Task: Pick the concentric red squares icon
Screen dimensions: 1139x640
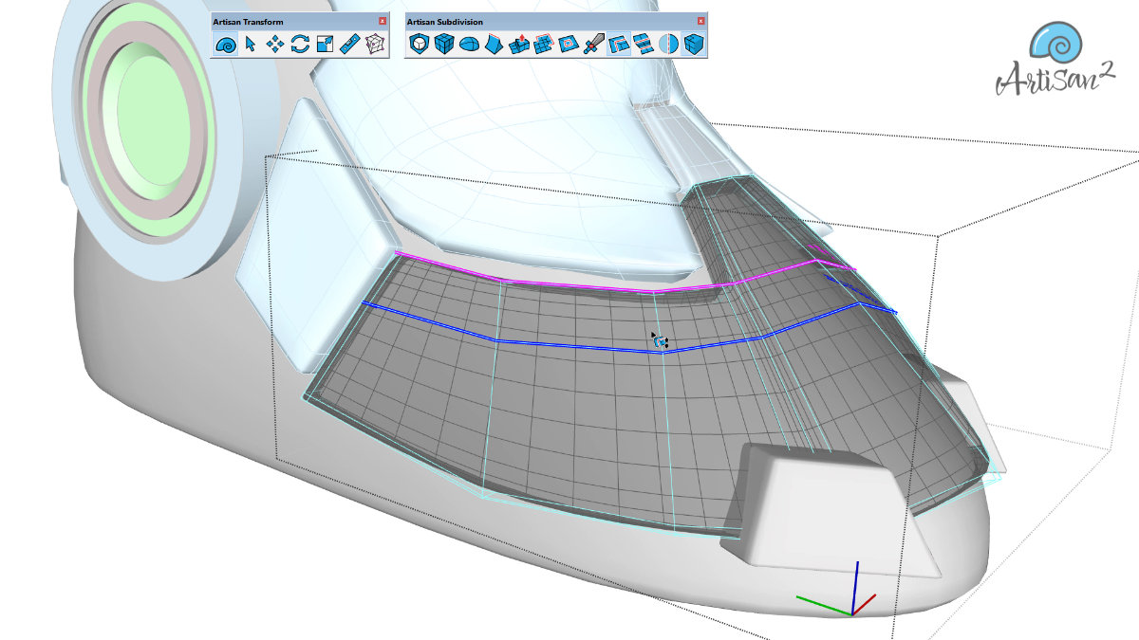Action: coord(569,44)
